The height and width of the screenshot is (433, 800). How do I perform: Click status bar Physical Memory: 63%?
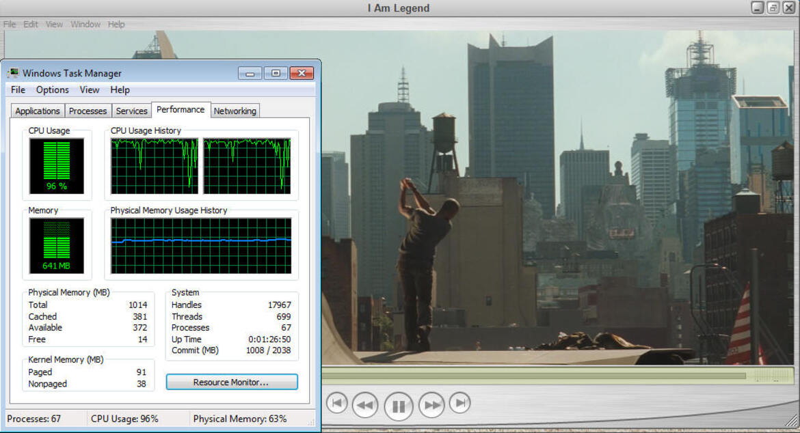240,419
